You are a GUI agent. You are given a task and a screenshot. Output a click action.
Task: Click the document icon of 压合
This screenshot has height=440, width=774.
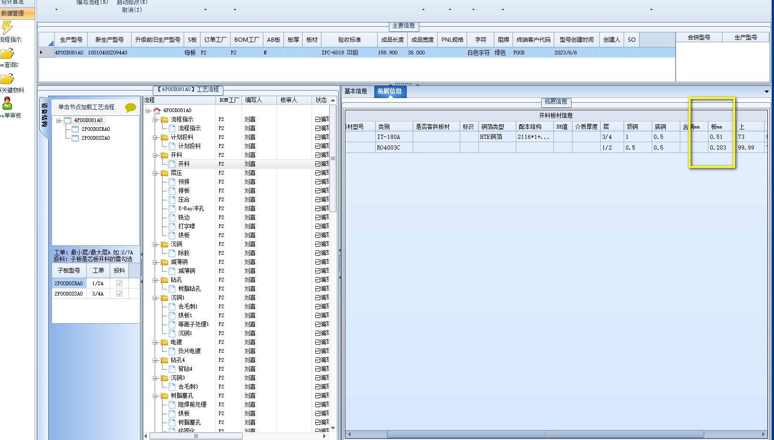[172, 199]
